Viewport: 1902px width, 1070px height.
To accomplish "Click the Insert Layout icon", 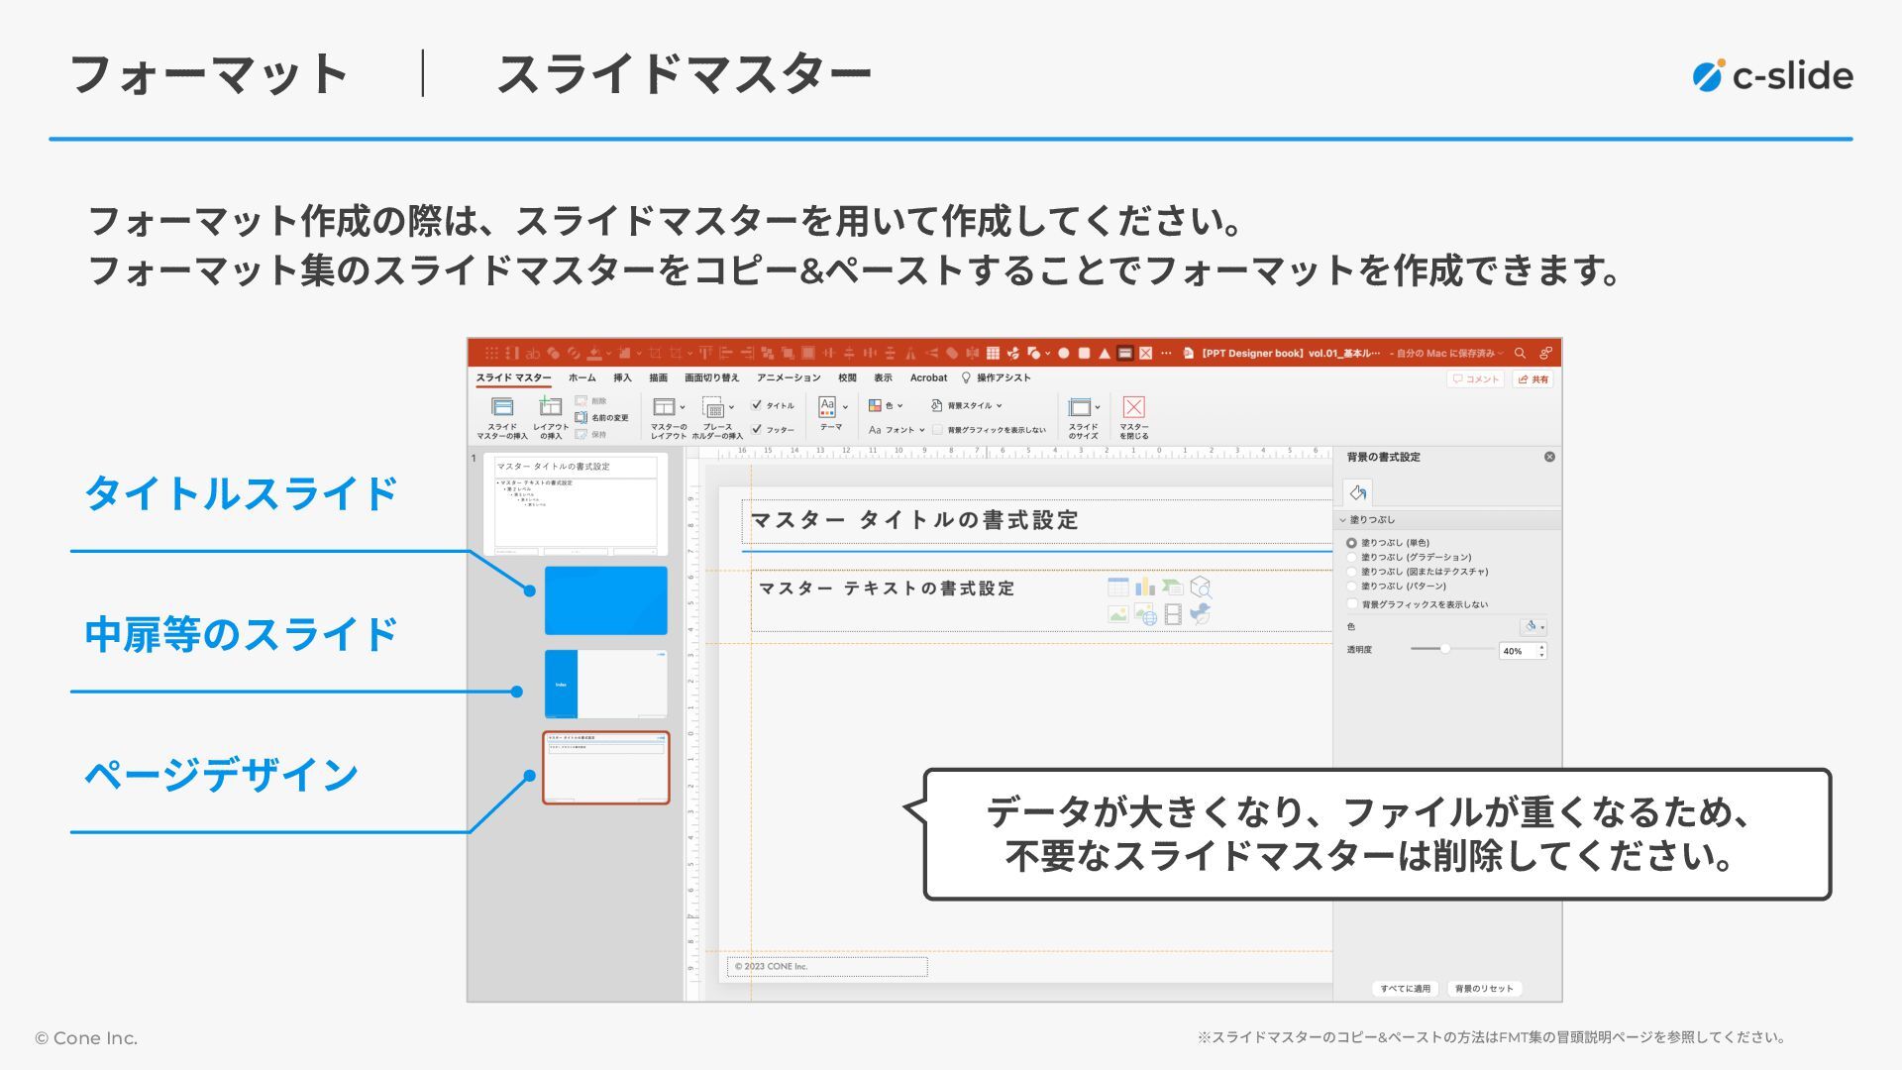I will coord(550,407).
